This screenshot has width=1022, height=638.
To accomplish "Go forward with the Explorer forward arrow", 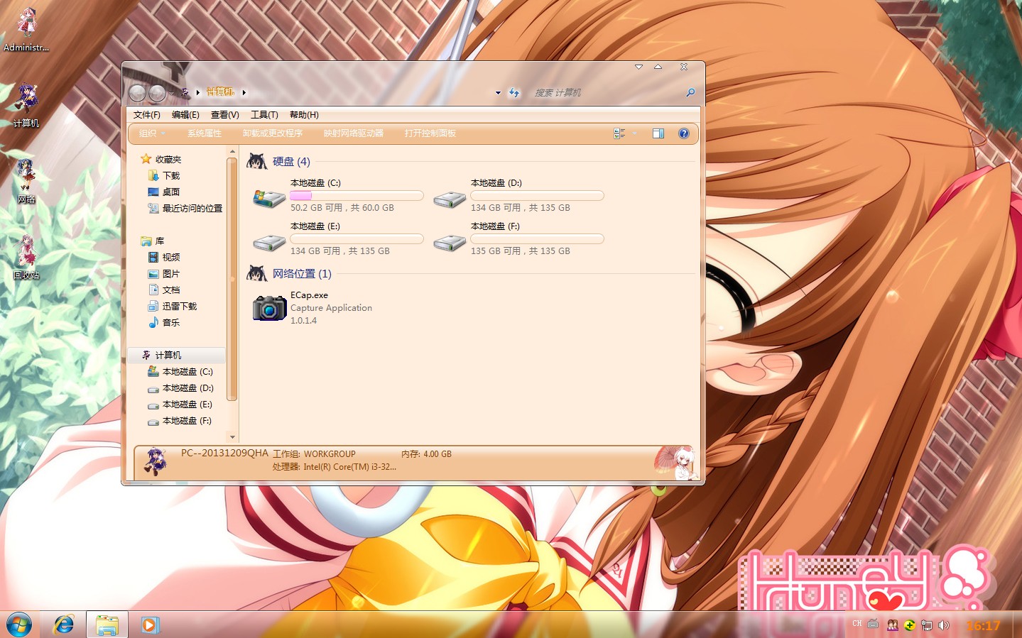I will pyautogui.click(x=158, y=92).
